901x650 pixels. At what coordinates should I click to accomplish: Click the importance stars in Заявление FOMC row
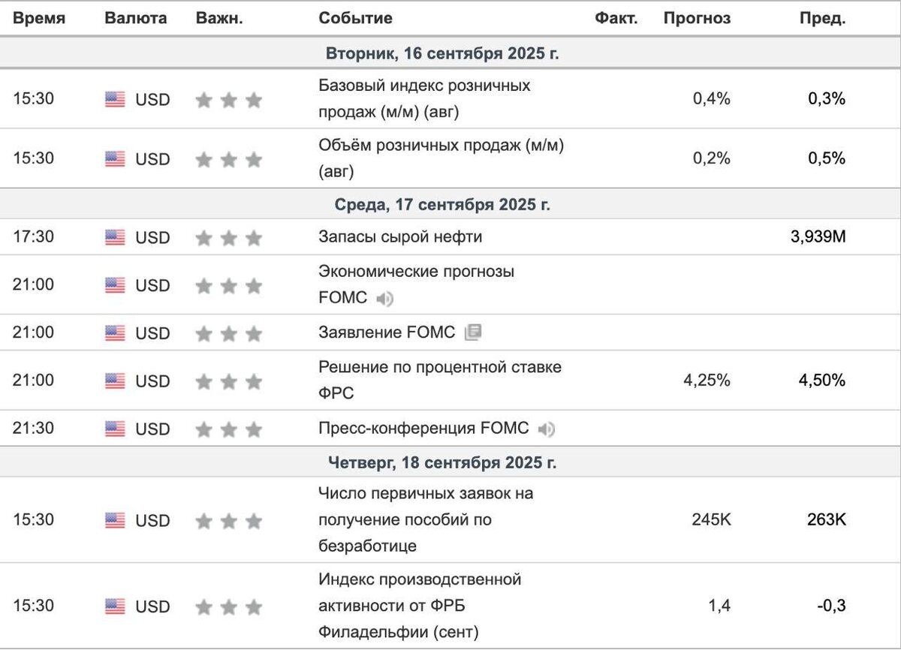229,333
